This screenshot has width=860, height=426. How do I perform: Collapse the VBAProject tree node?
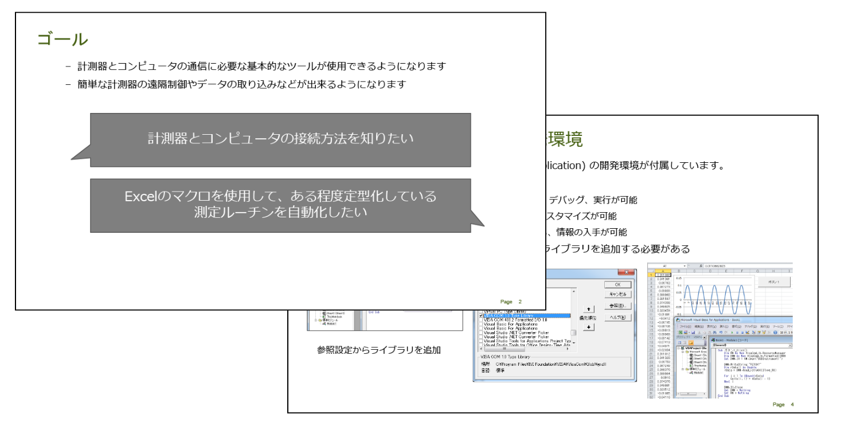pos(679,349)
